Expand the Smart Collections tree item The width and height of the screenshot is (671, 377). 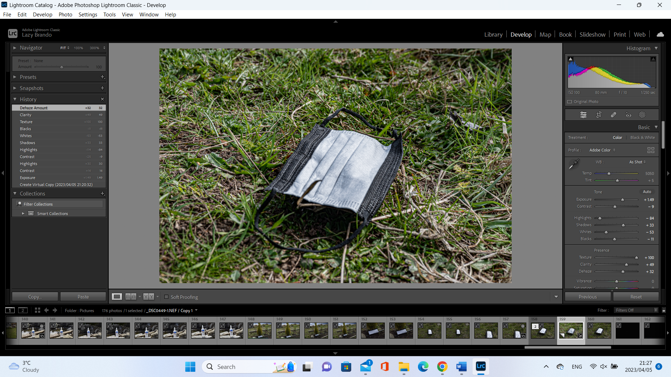(x=23, y=214)
